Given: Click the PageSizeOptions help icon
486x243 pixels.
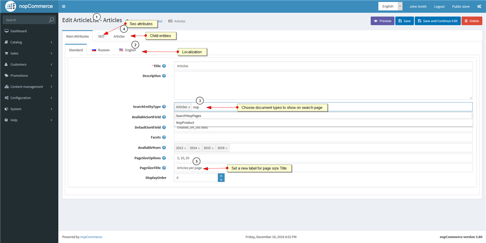Looking at the screenshot, I should pyautogui.click(x=164, y=158).
